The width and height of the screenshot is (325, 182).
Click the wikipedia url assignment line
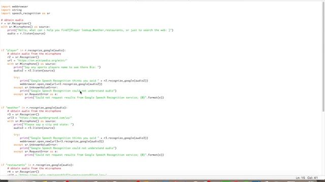coord(37,61)
